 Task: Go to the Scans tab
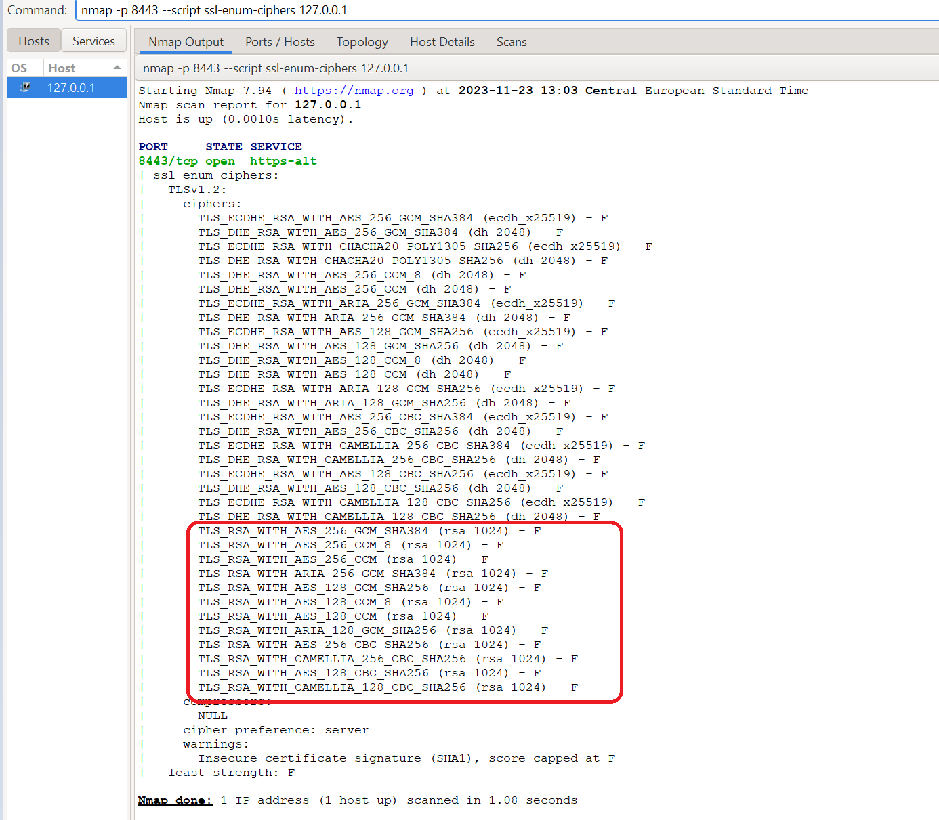511,42
